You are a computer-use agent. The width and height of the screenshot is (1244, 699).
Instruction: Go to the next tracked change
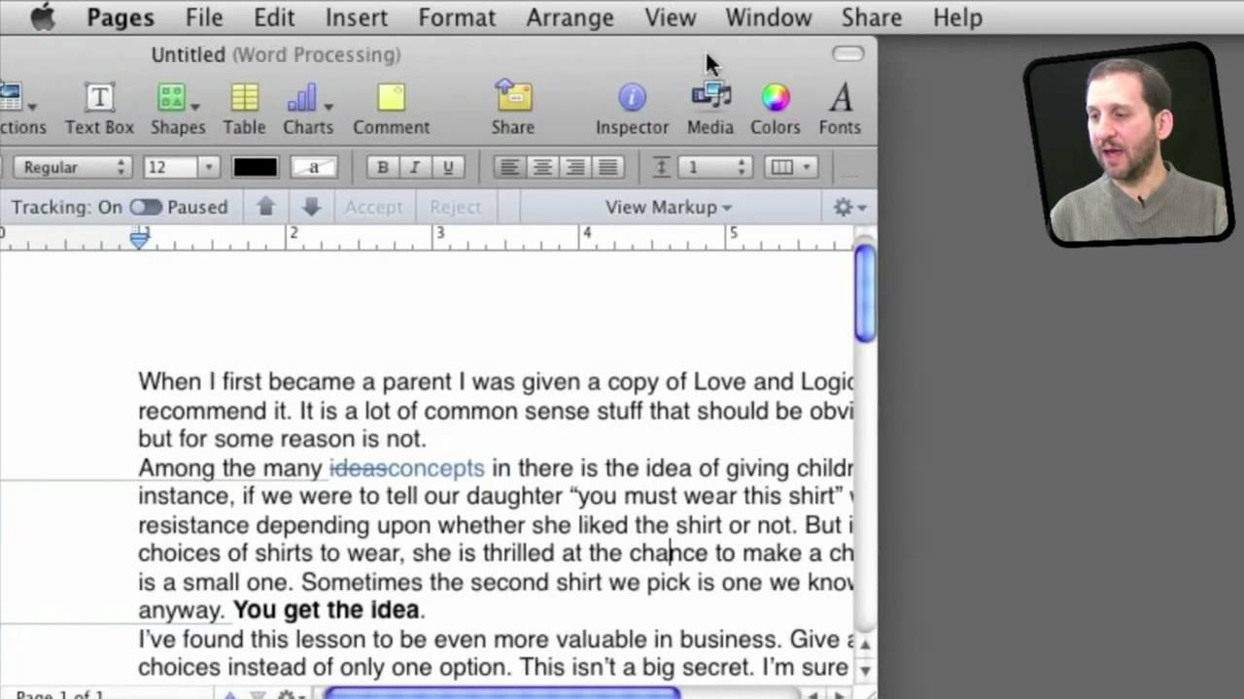(311, 207)
